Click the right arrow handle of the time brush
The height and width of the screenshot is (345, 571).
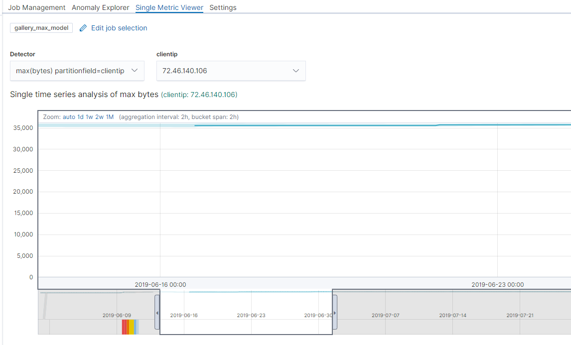pyautogui.click(x=334, y=313)
